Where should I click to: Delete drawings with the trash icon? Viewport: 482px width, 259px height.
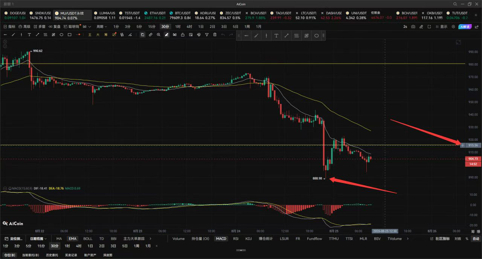215,35
